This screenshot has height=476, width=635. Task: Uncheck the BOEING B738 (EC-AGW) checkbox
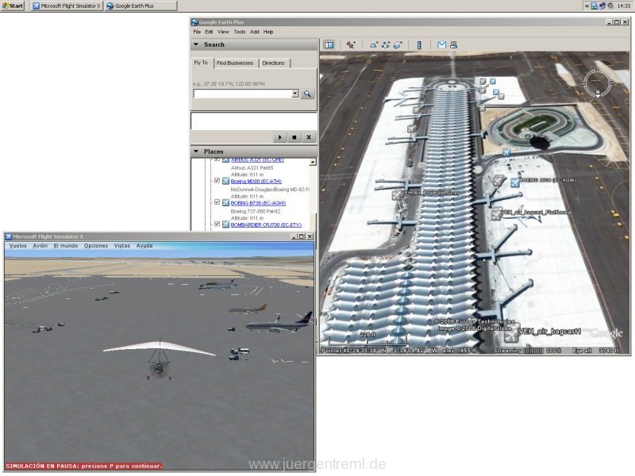coord(217,202)
